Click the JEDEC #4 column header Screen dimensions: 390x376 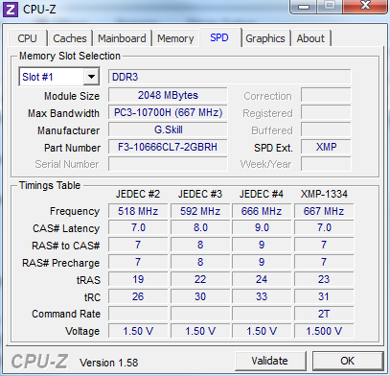(x=262, y=194)
